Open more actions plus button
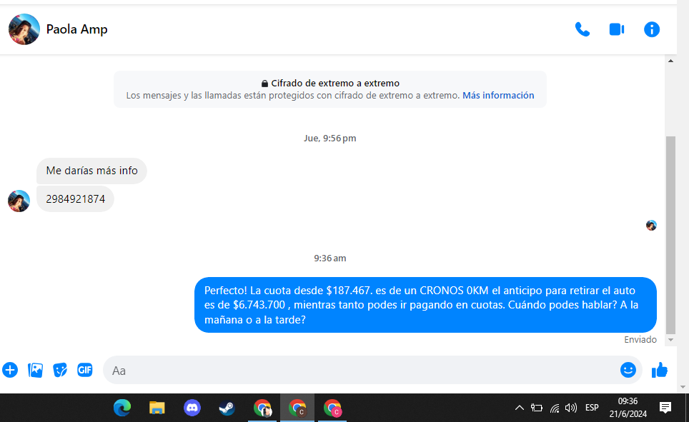The height and width of the screenshot is (422, 689). tap(10, 370)
